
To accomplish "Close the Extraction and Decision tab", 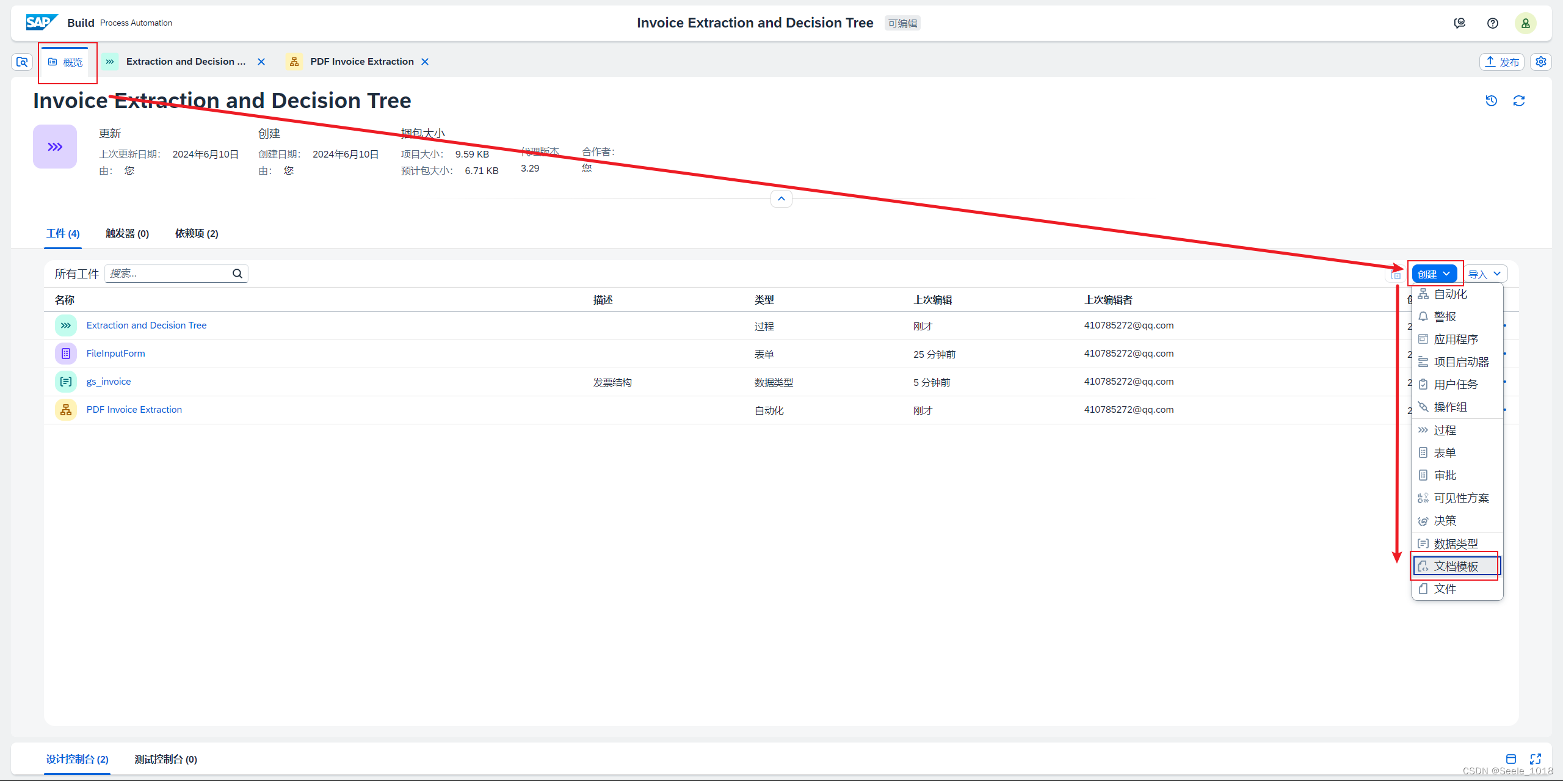I will (x=261, y=62).
